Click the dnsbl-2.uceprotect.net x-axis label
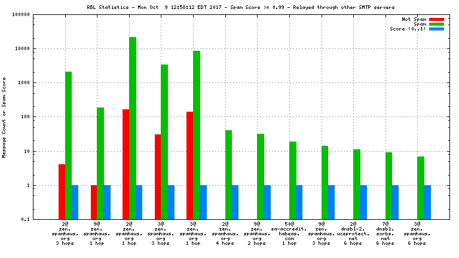This screenshot has width=459, height=258. click(353, 234)
